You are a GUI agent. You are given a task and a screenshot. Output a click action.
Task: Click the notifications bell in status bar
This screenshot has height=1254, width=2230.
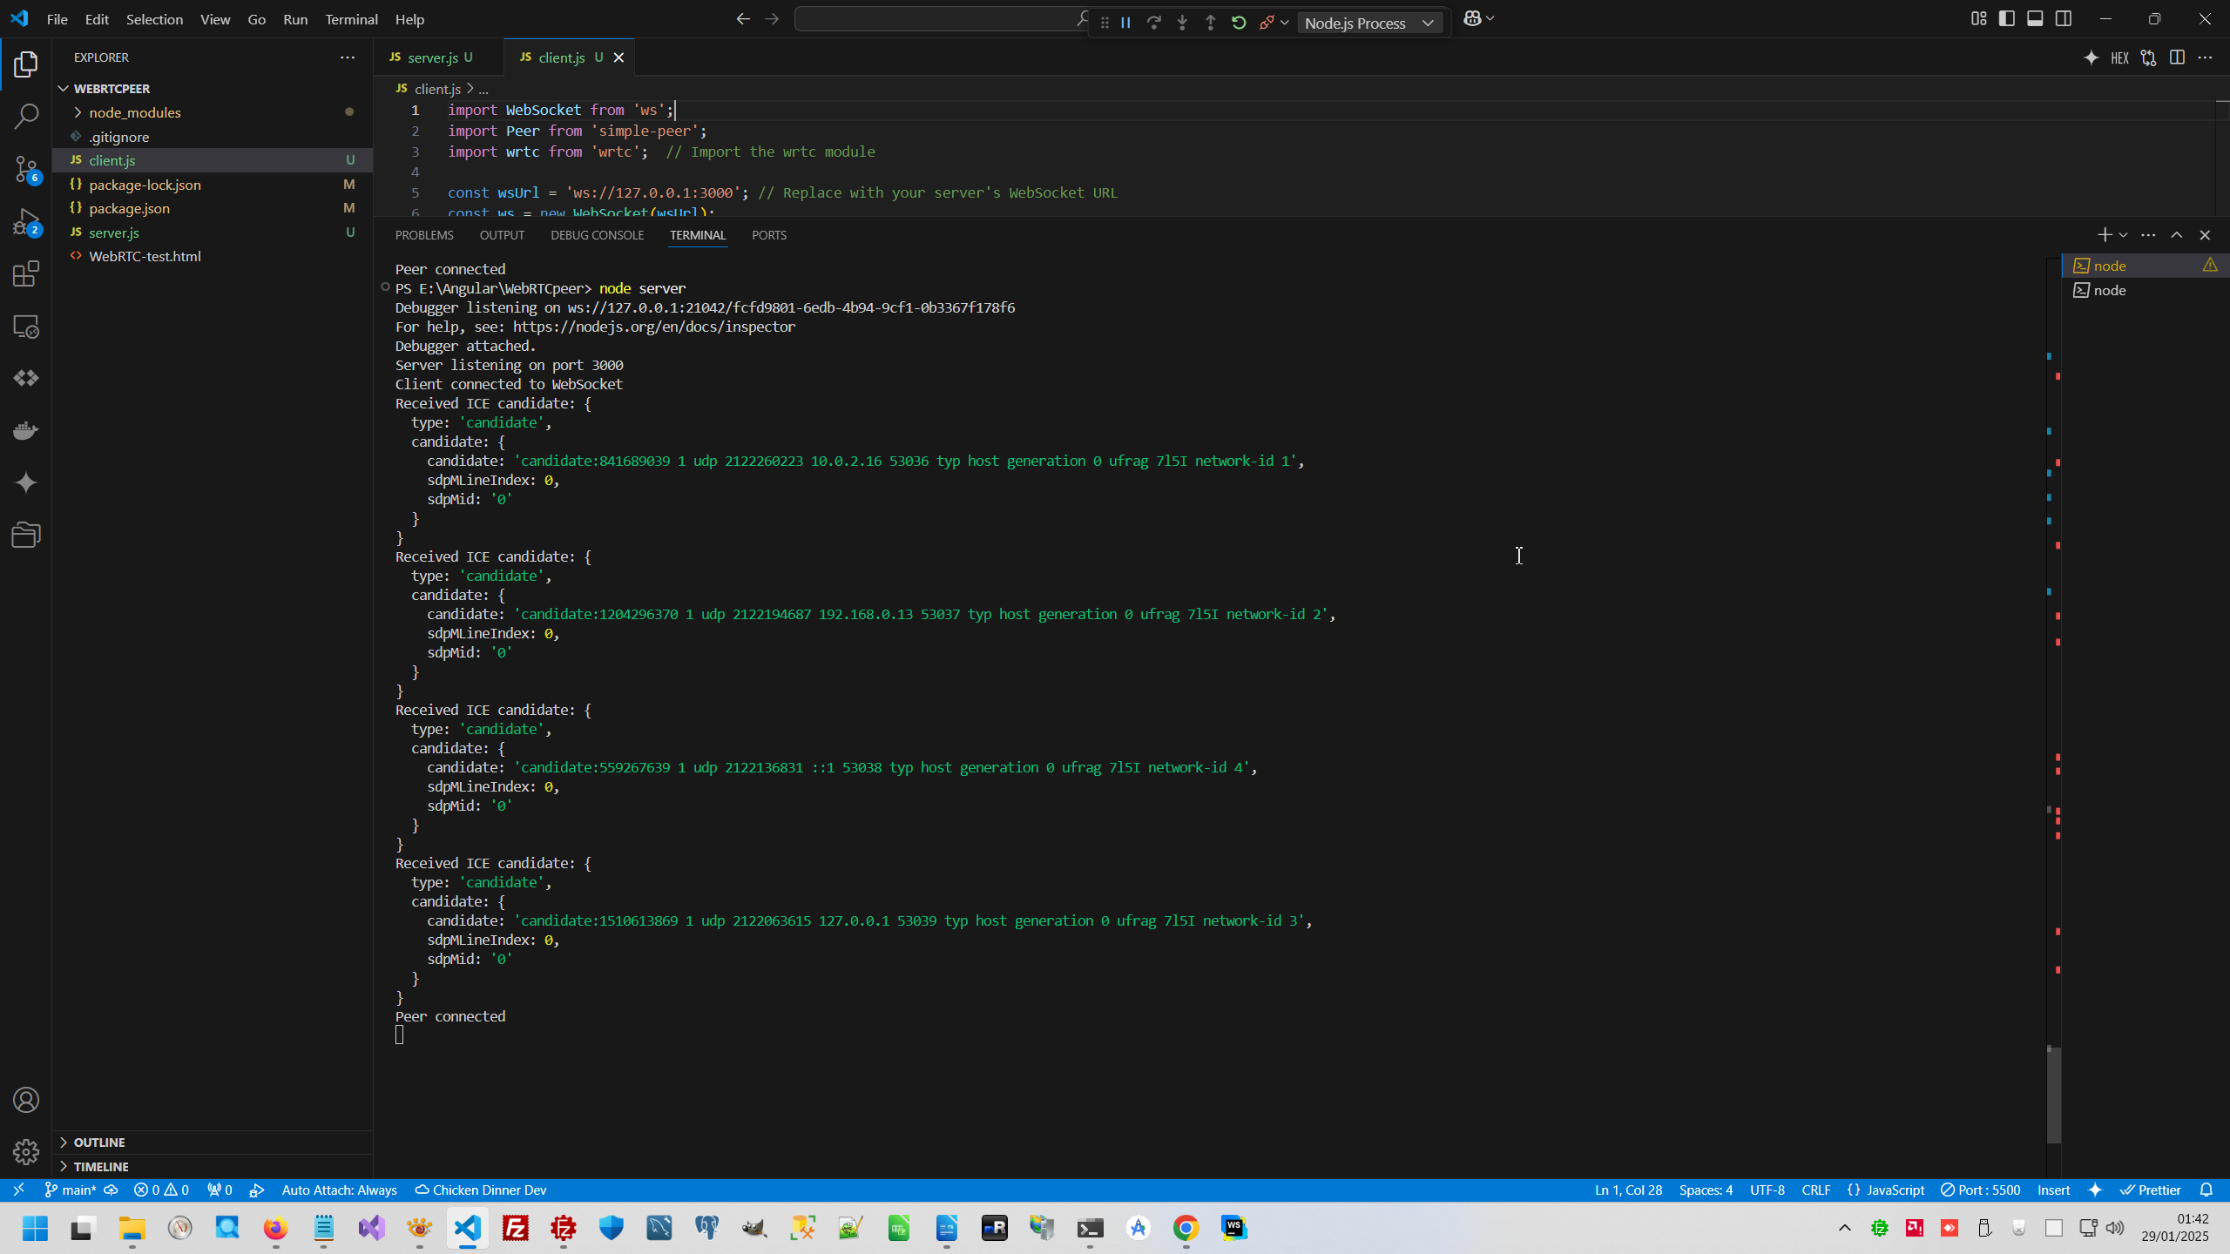tap(2206, 1190)
